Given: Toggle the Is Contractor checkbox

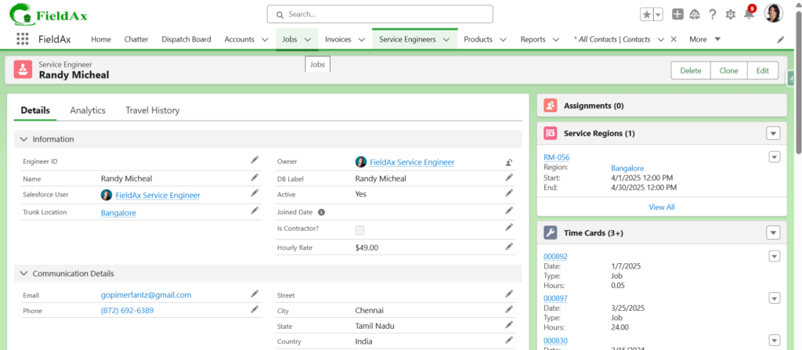Looking at the screenshot, I should (360, 229).
